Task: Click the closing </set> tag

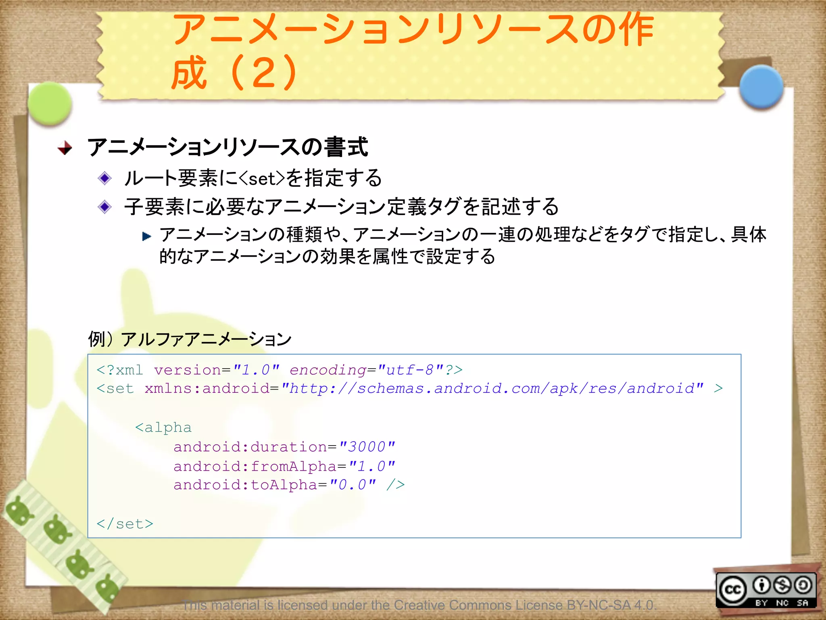Action: 125,524
